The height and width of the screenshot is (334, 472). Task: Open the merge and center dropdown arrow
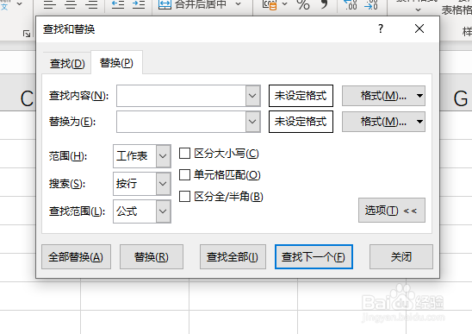238,4
